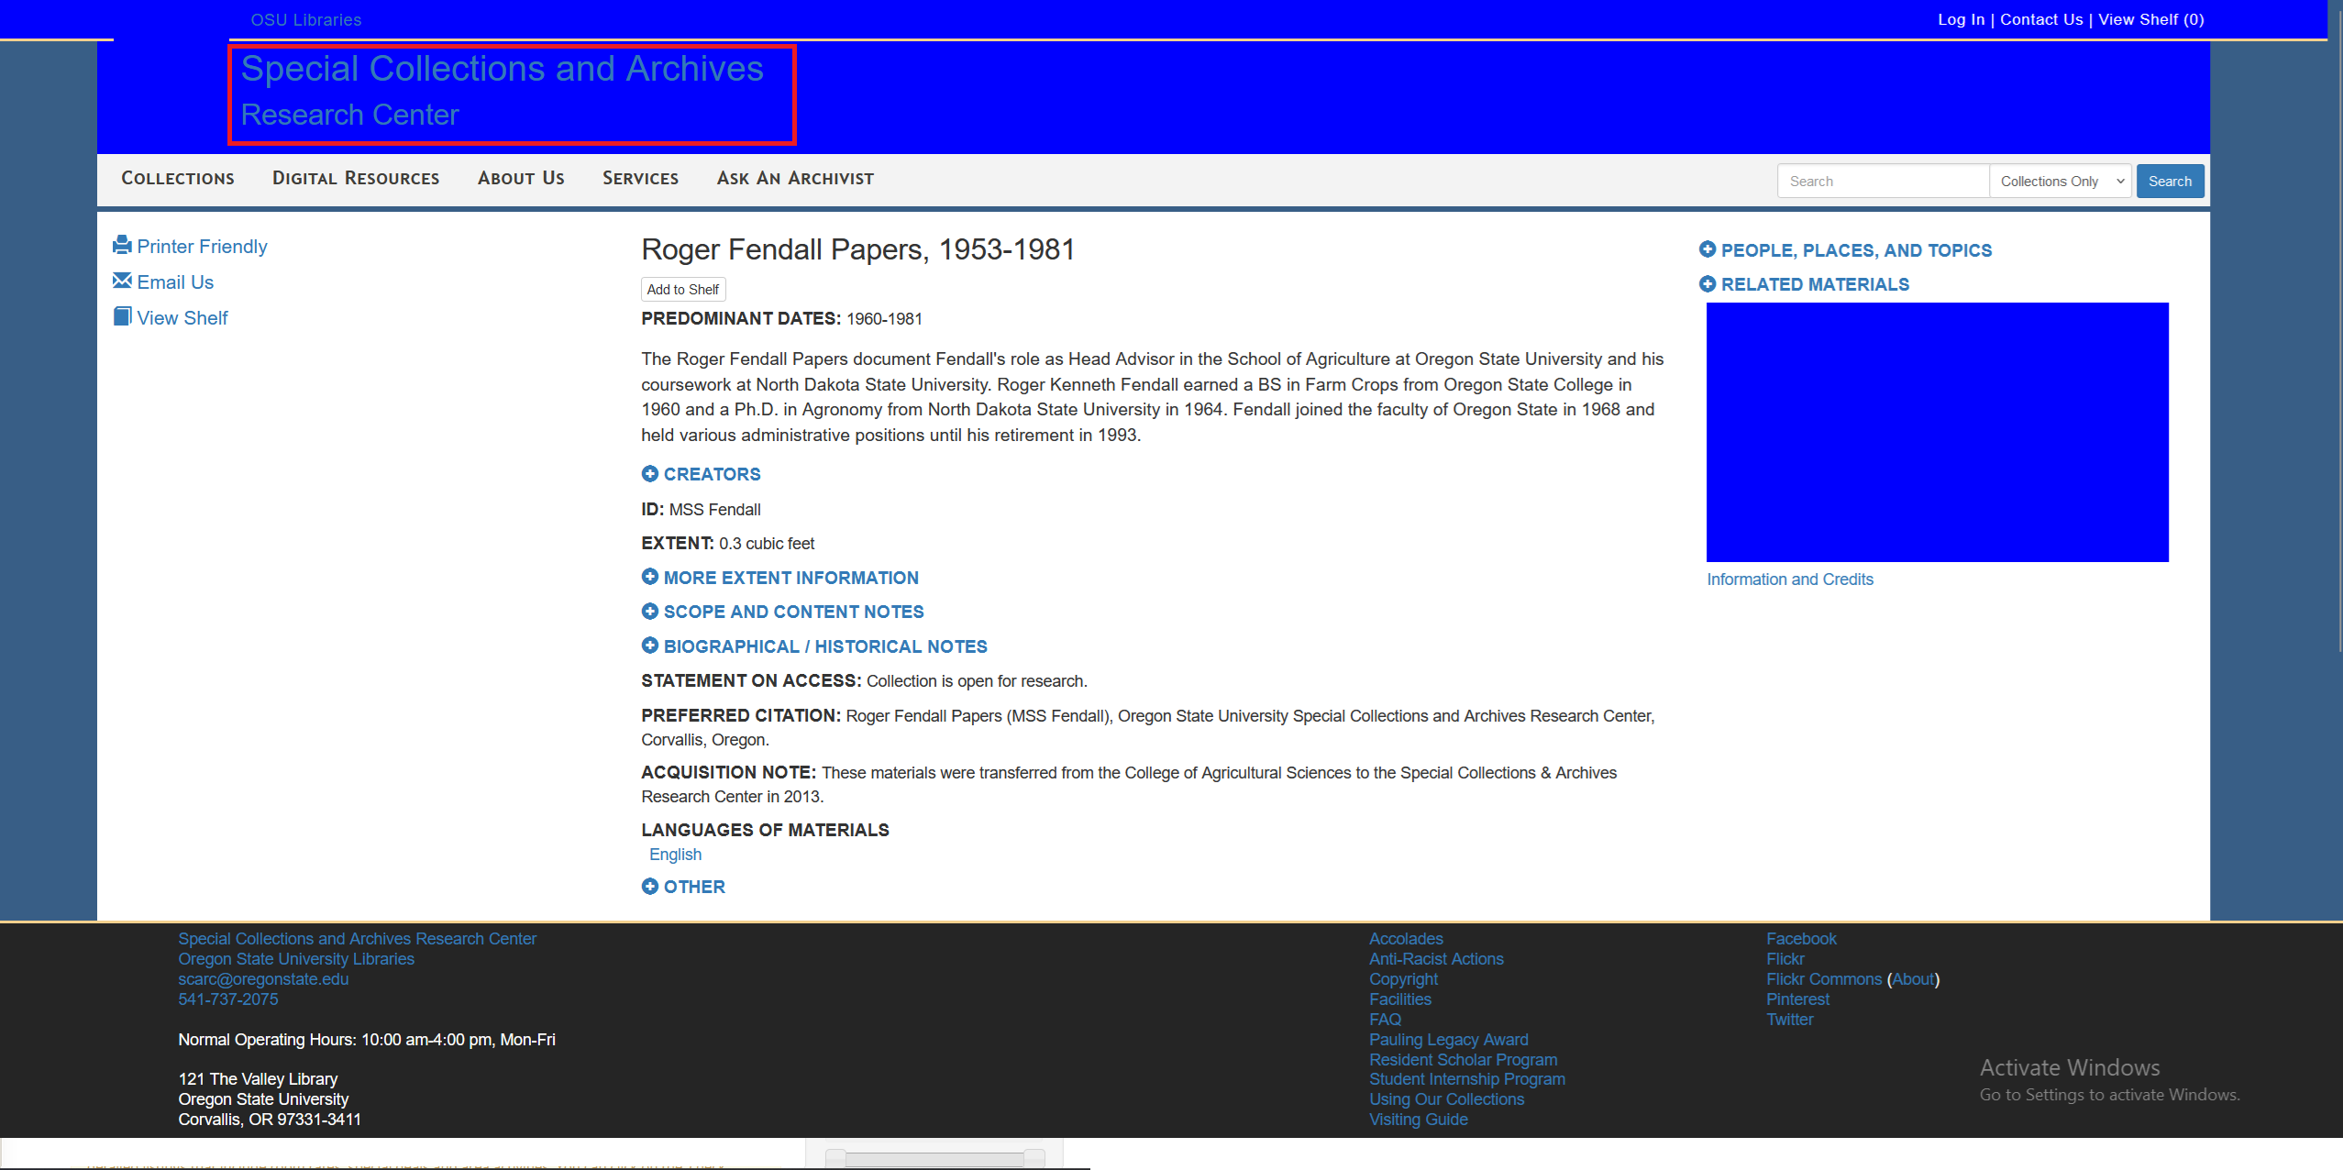Click the plus icon next to Creators
This screenshot has width=2343, height=1170.
[x=650, y=473]
